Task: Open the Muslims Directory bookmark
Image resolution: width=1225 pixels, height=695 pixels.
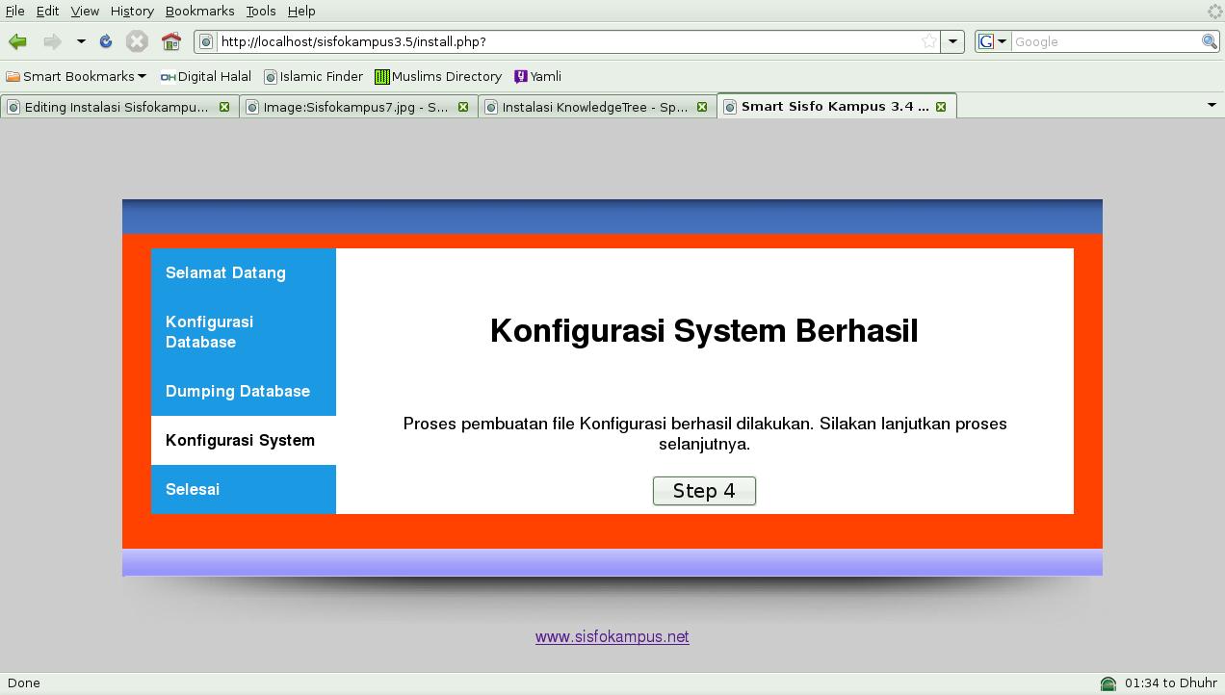Action: pos(438,76)
